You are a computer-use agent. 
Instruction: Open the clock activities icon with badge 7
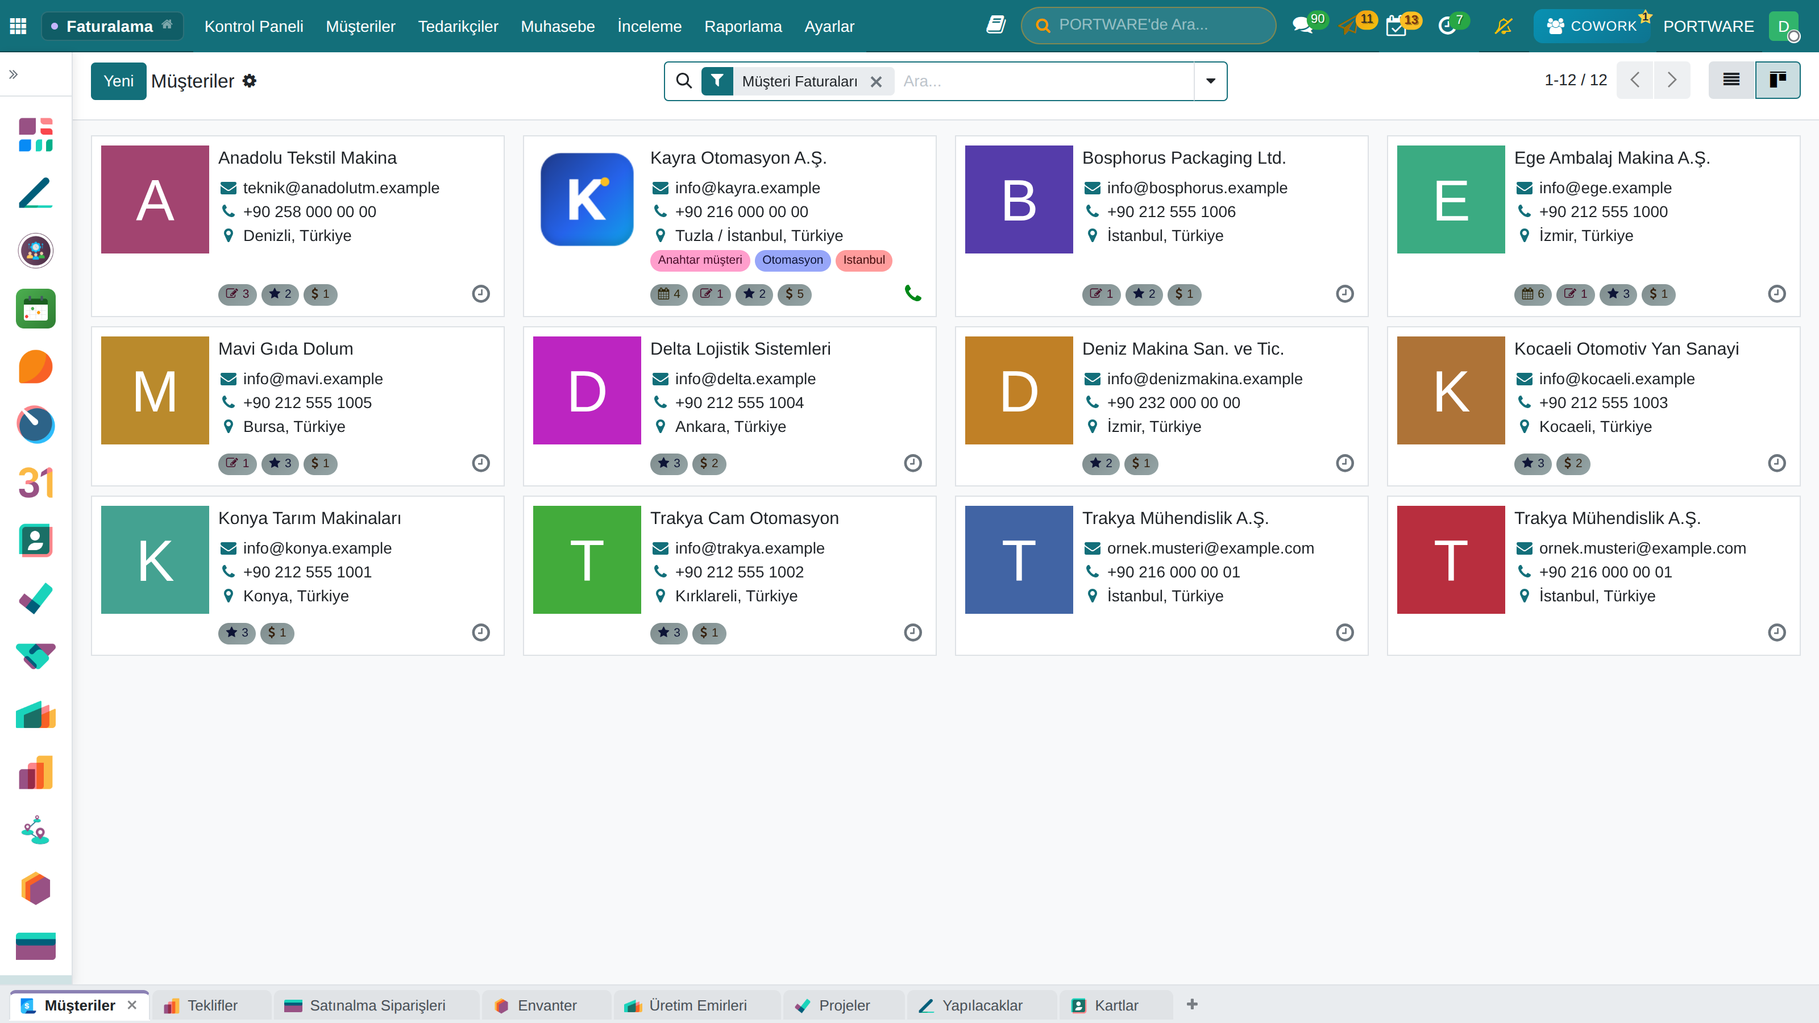[1448, 26]
